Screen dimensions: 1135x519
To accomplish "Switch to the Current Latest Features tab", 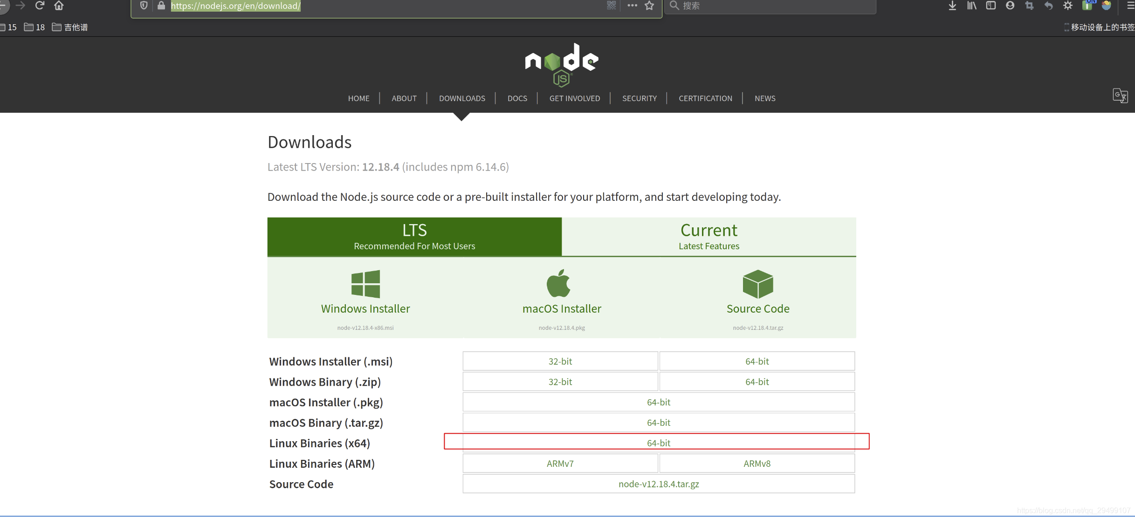I will tap(709, 237).
